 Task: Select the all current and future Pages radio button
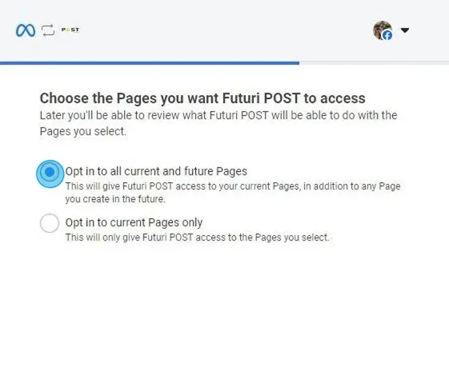point(49,173)
